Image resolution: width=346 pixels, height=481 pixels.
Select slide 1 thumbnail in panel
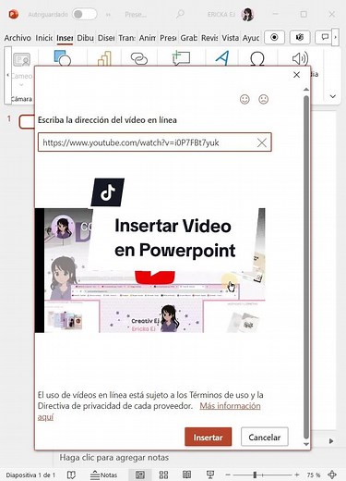27,122
